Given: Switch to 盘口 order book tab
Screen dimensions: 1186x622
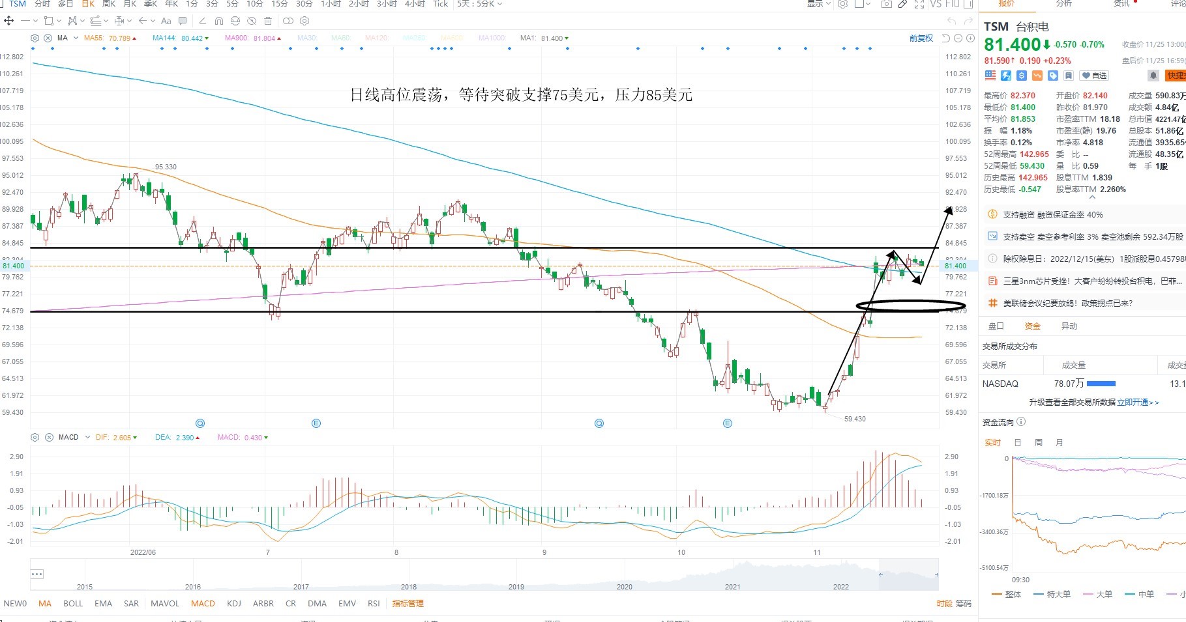Looking at the screenshot, I should coord(996,326).
